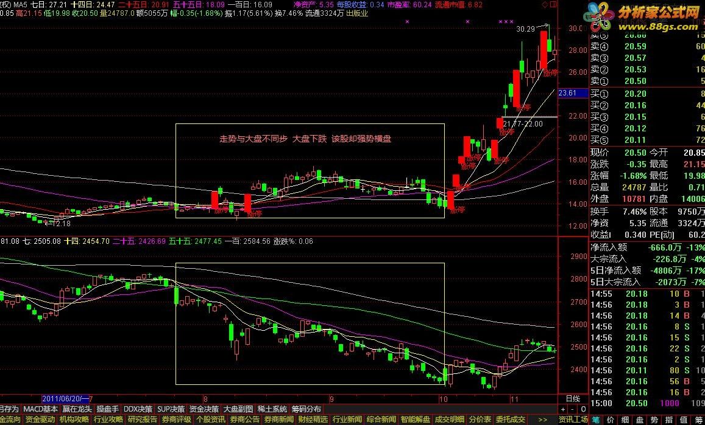The image size is (705, 425).
Task: Switch to 稀土系统 tab
Action: coord(272,409)
